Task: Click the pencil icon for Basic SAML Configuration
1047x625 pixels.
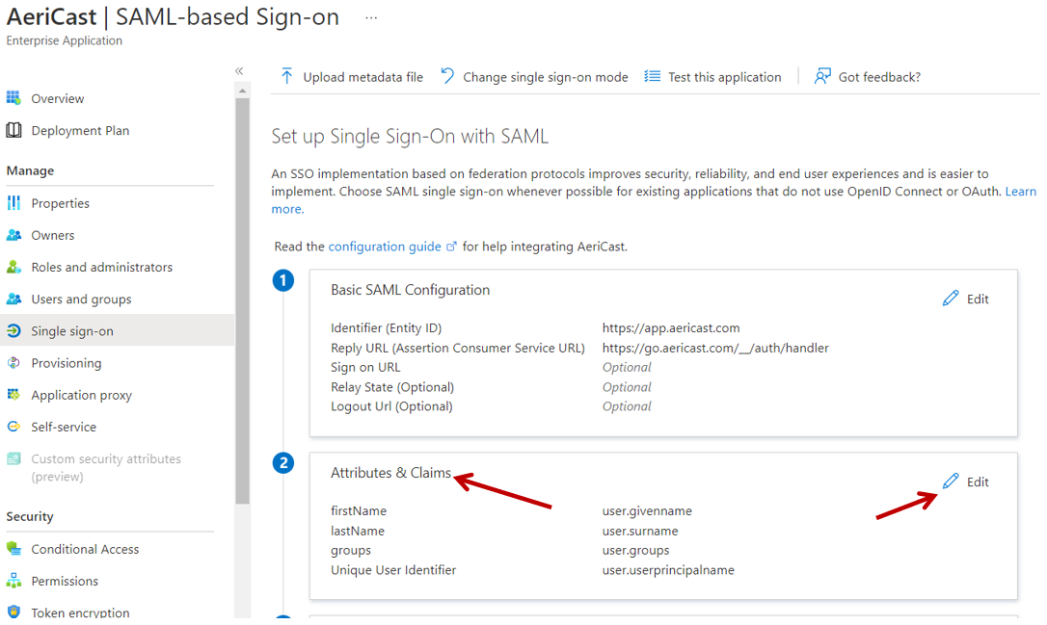Action: tap(951, 299)
